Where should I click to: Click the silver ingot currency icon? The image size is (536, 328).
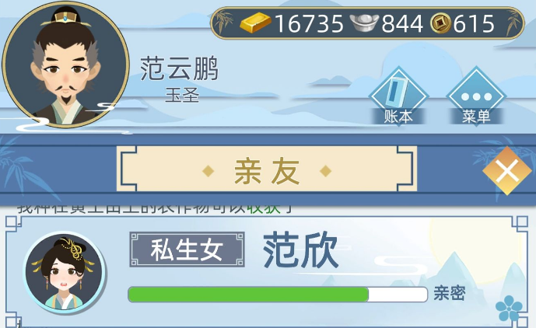(364, 23)
